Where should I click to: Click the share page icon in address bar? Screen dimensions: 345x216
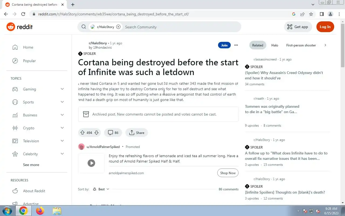coord(302,14)
